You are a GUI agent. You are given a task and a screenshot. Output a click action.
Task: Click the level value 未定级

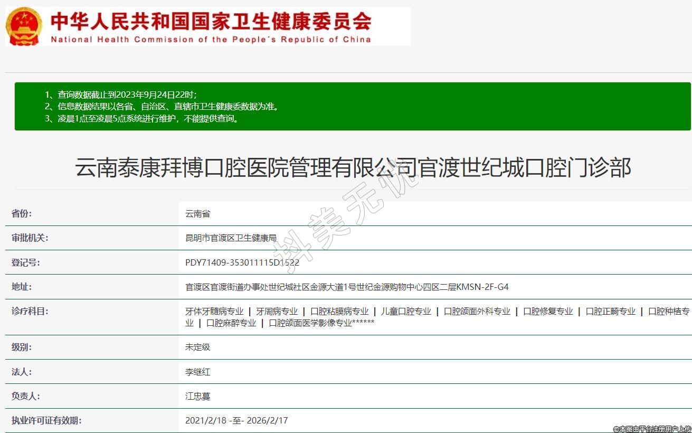click(198, 347)
